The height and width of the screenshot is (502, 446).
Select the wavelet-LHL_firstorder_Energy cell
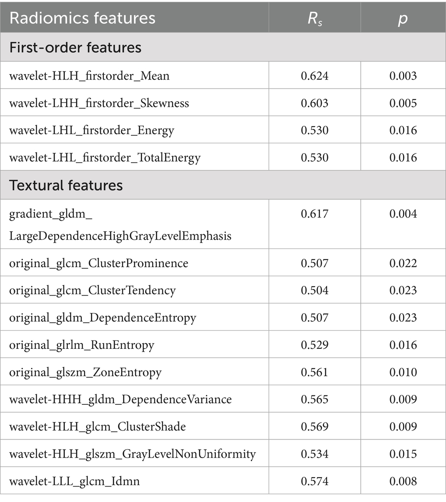pos(91,130)
